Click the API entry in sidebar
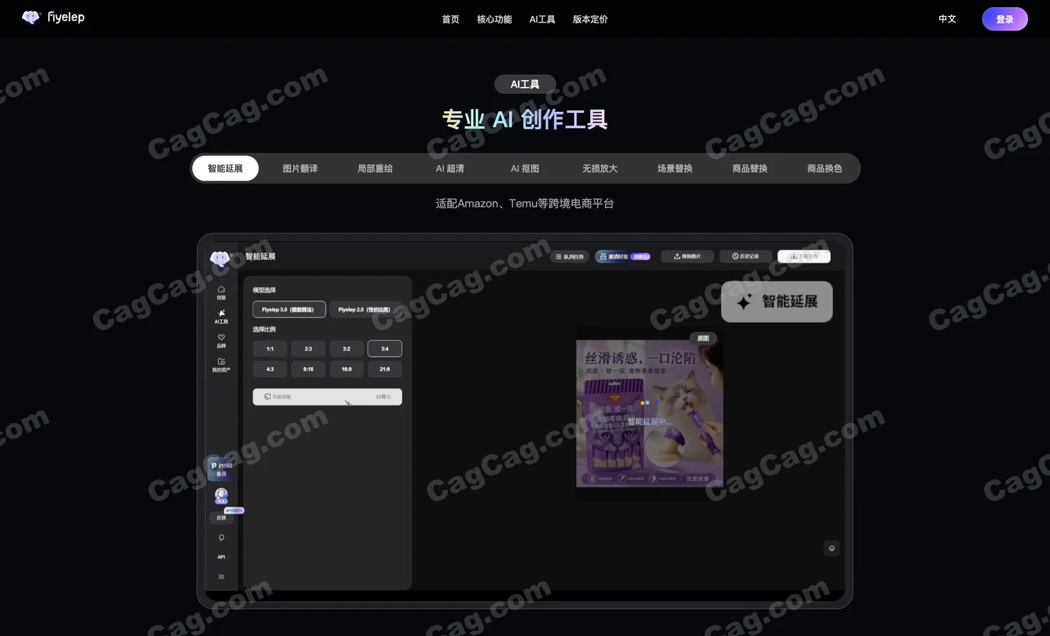 [x=221, y=557]
